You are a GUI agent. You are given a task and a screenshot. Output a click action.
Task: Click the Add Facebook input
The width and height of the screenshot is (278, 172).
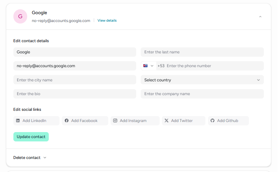click(85, 121)
